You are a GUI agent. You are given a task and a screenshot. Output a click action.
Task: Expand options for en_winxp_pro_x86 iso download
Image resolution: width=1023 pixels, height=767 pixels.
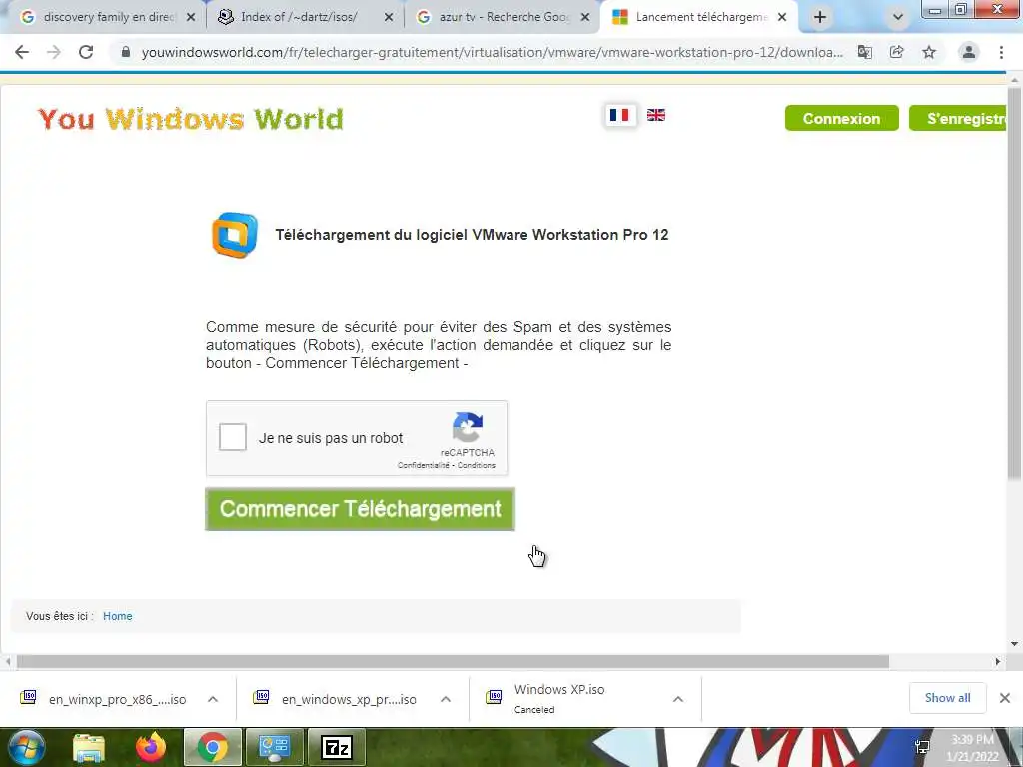[x=213, y=699]
